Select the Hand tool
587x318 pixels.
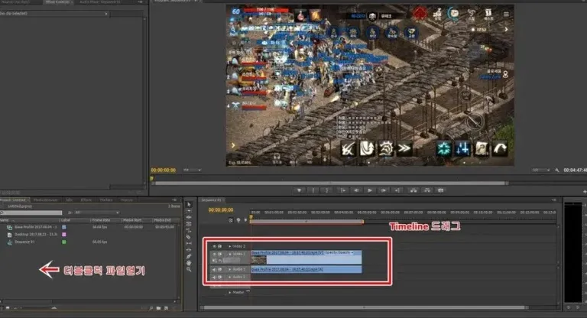[189, 262]
